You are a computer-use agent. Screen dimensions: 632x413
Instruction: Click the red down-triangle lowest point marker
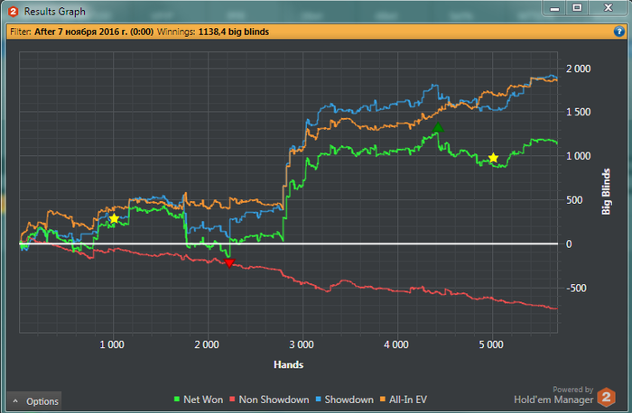[229, 263]
